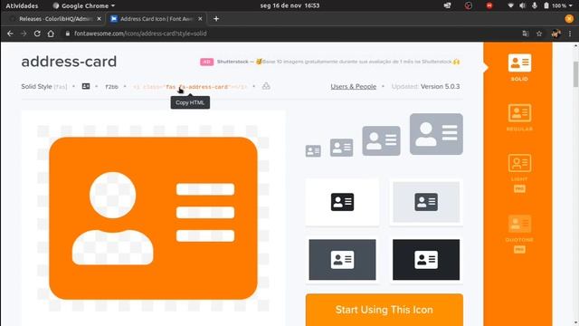Go to the browser home page

pos(51,34)
